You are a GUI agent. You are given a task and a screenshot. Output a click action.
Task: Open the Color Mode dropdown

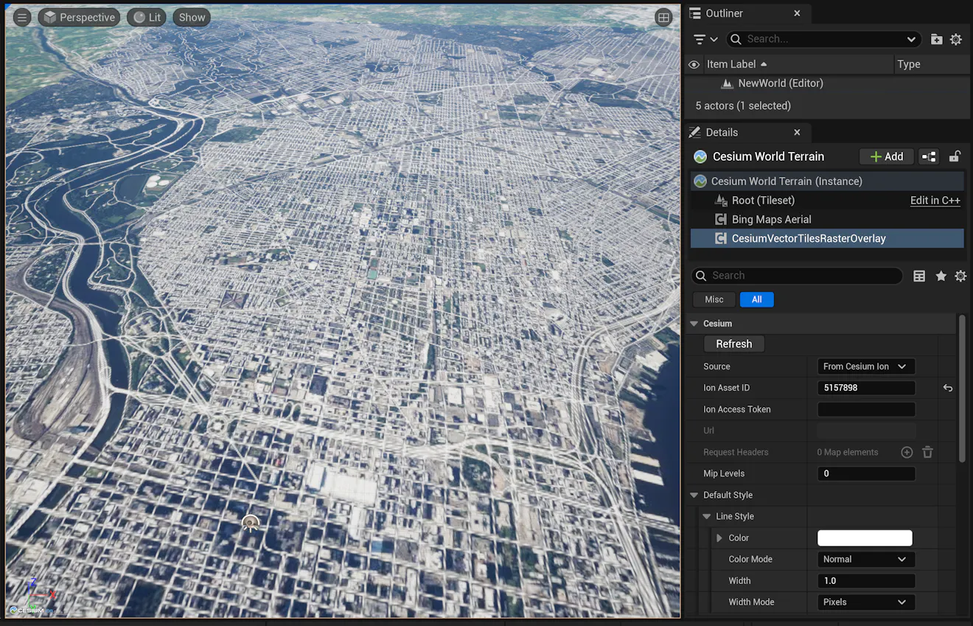[x=866, y=560]
